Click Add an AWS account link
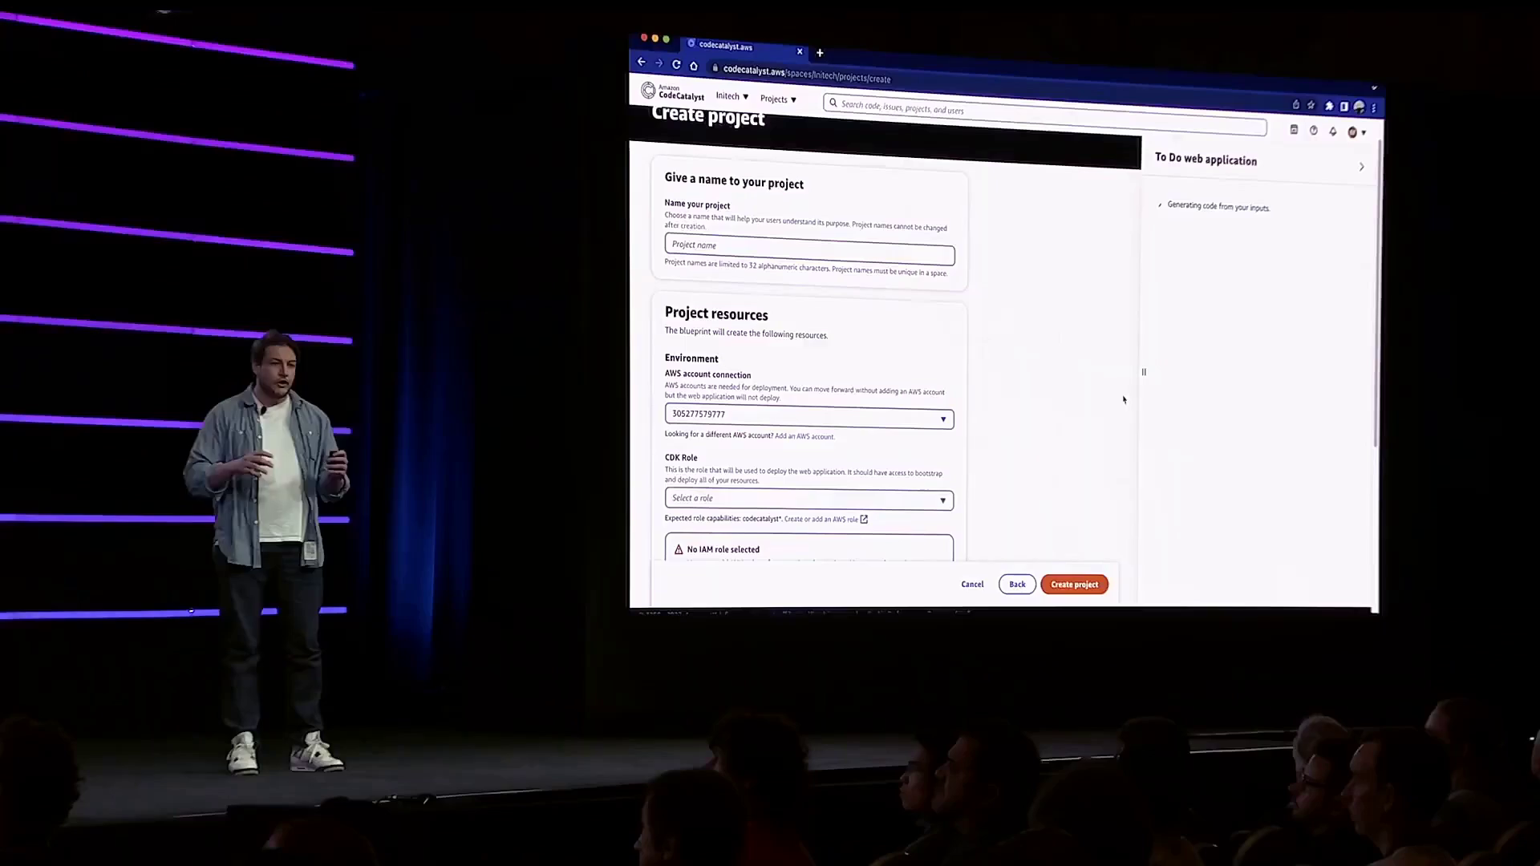1540x866 pixels. click(804, 436)
